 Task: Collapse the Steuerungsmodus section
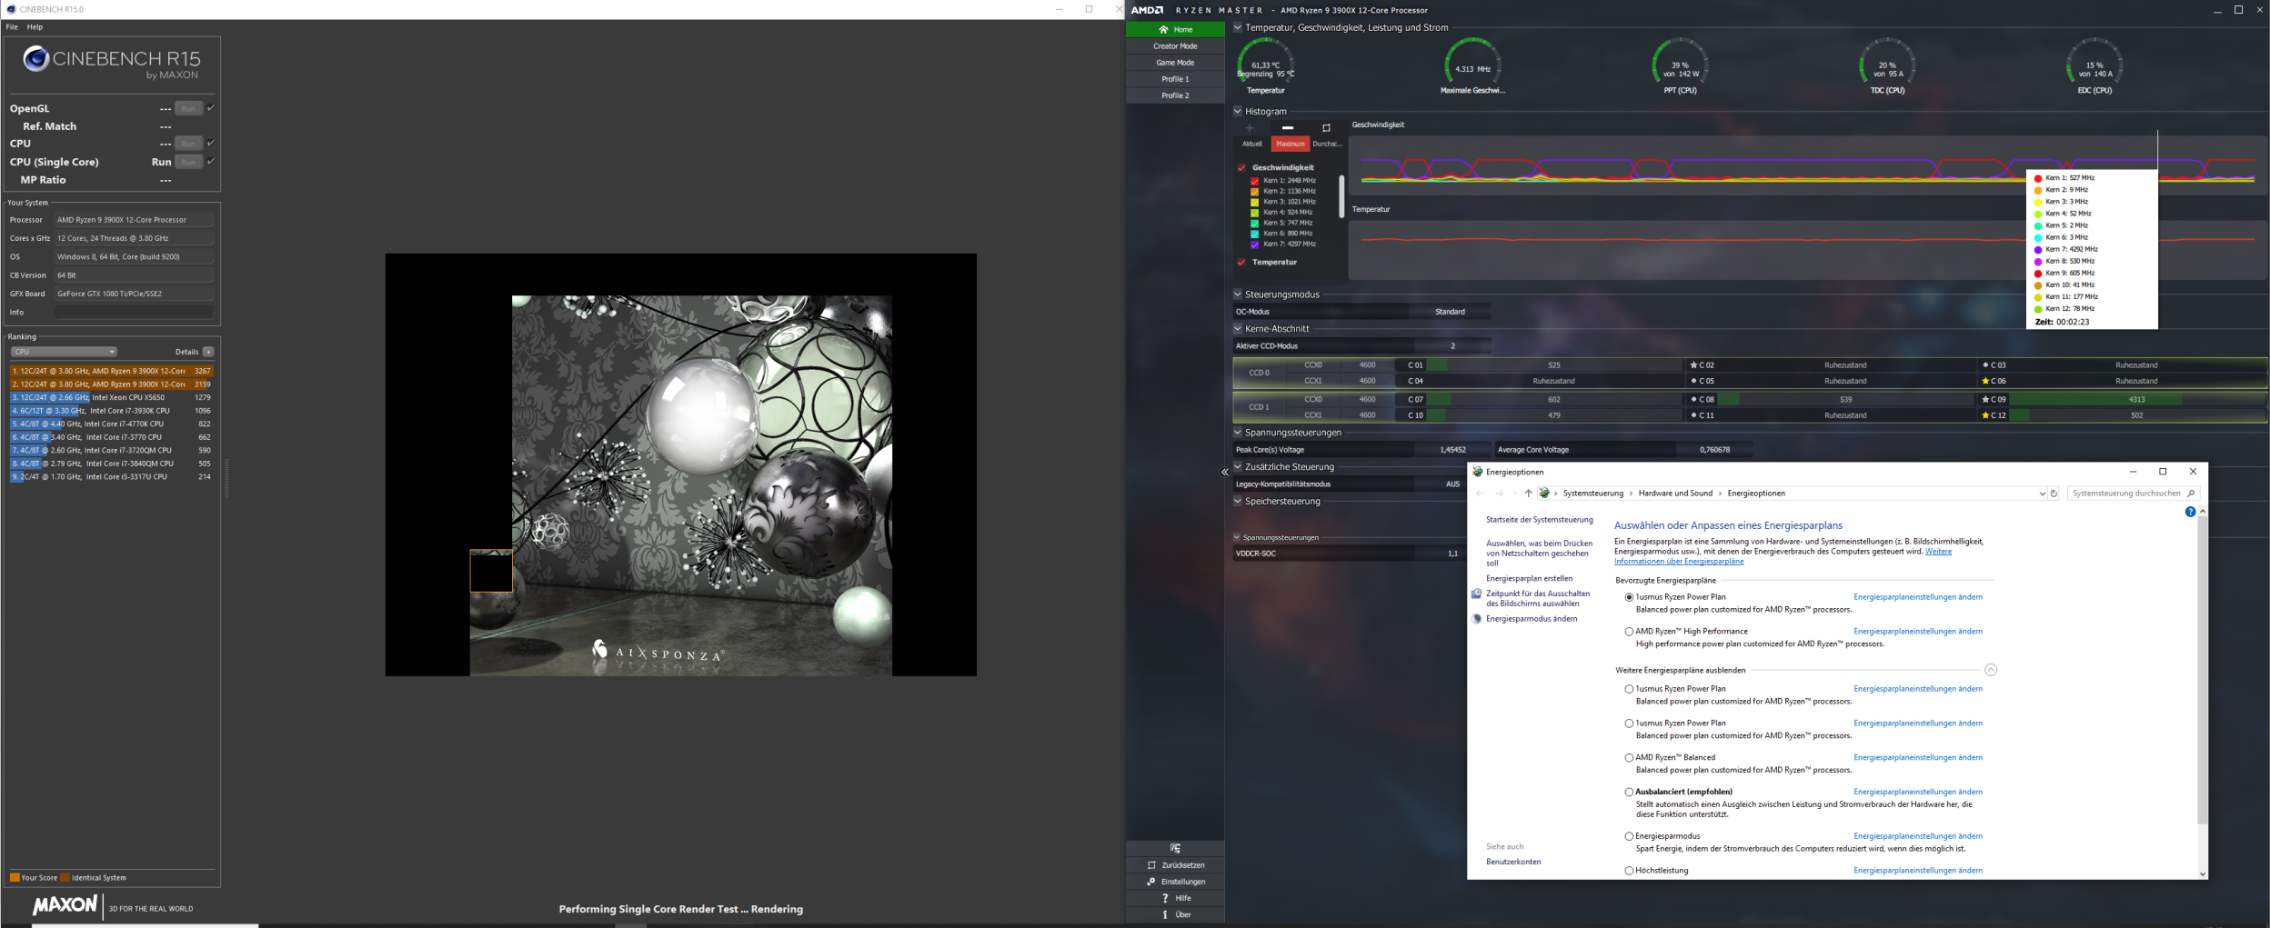(1238, 294)
